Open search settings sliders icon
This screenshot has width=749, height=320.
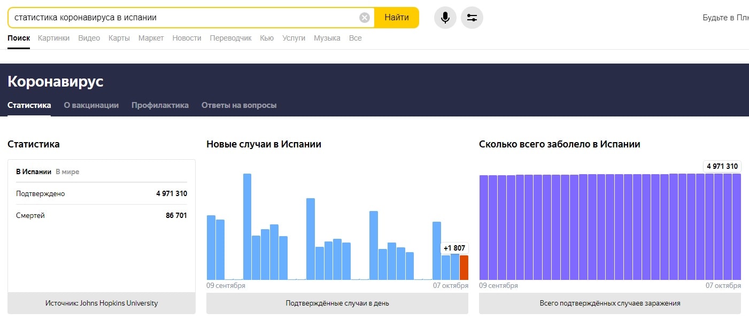472,18
